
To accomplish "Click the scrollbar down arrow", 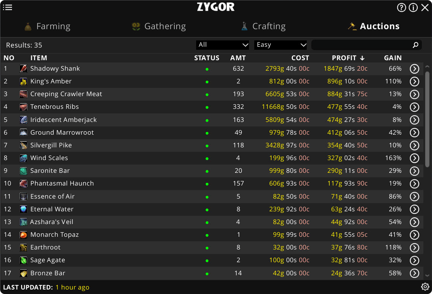I will [x=427, y=275].
